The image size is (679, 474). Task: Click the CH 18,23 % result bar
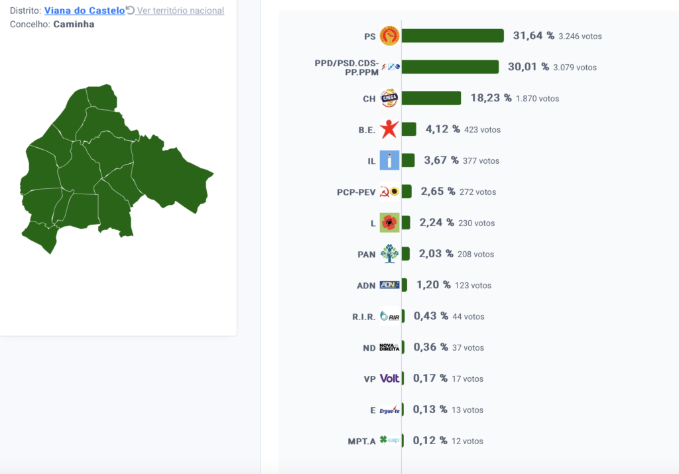point(431,98)
